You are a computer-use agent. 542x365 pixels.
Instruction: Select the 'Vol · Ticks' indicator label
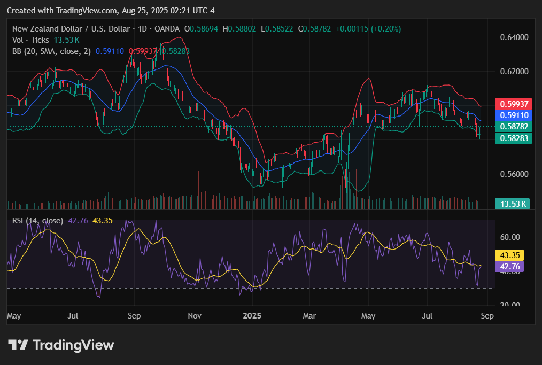(30, 40)
